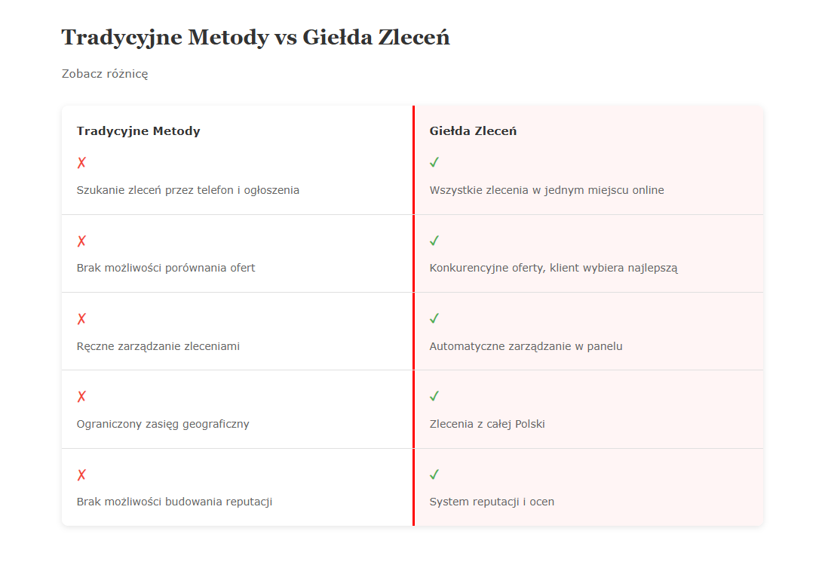This screenshot has height=565, width=825.
Task: Select "Szukanie zleceń przez telefon i ogłoszenia" text
Action: click(x=188, y=190)
